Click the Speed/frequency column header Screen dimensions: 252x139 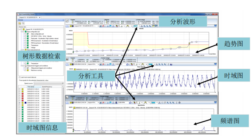coord(47,87)
